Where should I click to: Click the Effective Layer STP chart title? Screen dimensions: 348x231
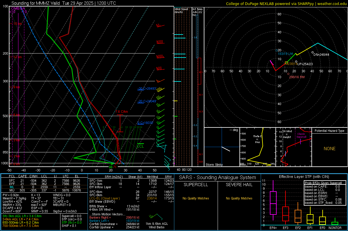click(x=304, y=177)
